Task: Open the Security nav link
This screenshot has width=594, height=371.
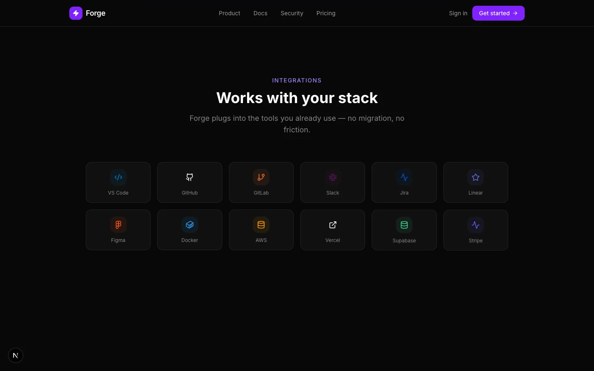Action: pyautogui.click(x=292, y=13)
